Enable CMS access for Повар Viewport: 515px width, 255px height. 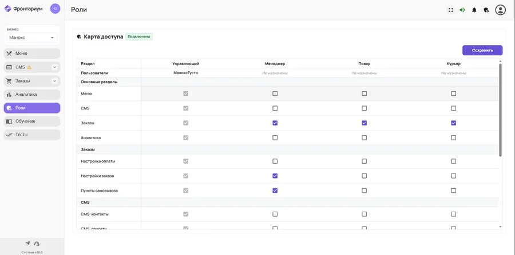click(365, 108)
